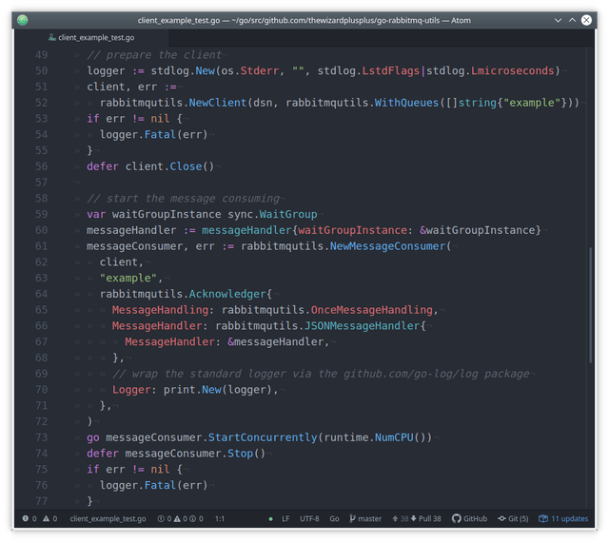
Task: Toggle the Git (5) panel
Action: pos(513,519)
